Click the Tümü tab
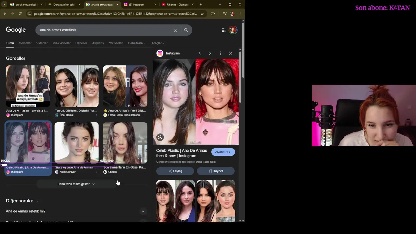This screenshot has width=416, height=234. click(x=10, y=43)
